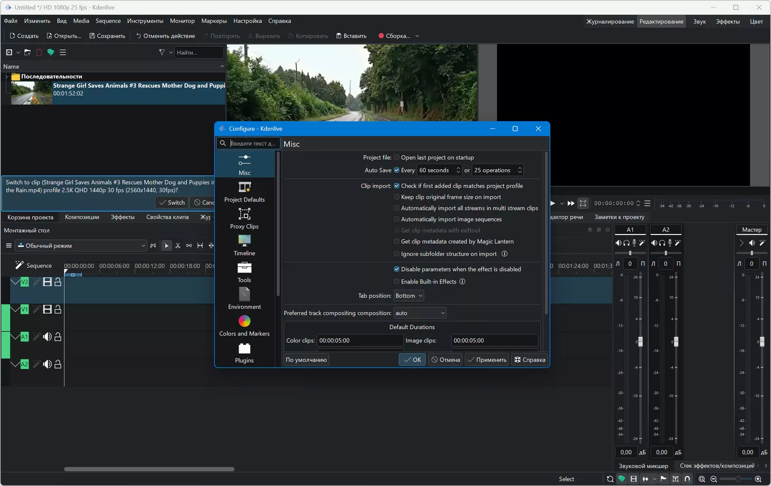Open Project Defaults settings page
Image resolution: width=771 pixels, height=486 pixels.
coord(245,192)
